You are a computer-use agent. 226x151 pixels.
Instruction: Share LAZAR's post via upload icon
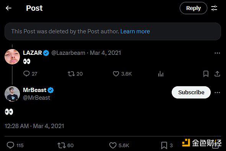[x=217, y=74]
